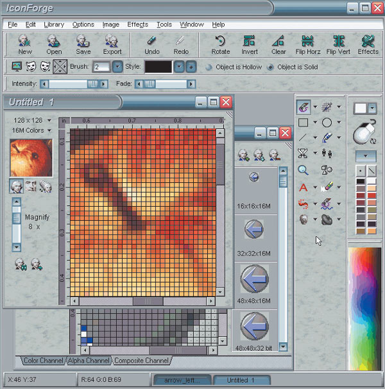This screenshot has height=389, width=385.
Task: Select the two people clone tool
Action: [327, 153]
